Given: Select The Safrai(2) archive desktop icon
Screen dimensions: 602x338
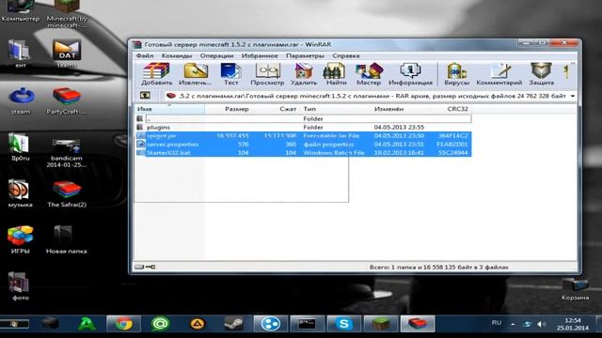Looking at the screenshot, I should (67, 193).
